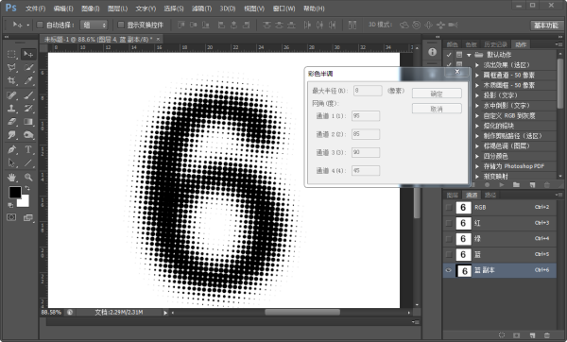Switch to the 图层 panel tab
This screenshot has width=567, height=342.
point(453,196)
